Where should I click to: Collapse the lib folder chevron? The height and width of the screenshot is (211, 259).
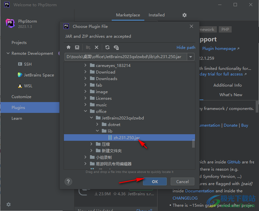tap(97, 131)
